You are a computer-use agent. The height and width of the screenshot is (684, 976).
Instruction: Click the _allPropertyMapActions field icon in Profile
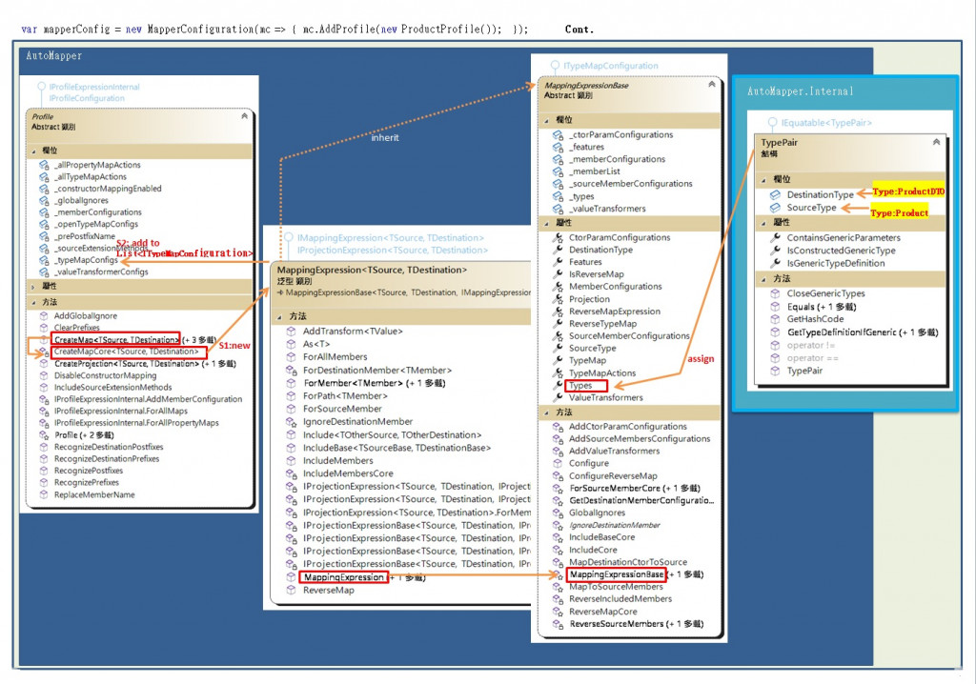[44, 165]
